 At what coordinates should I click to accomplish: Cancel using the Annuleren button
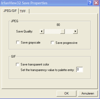88,93
